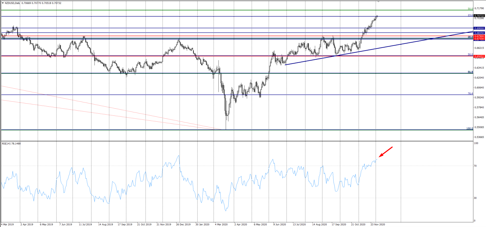Click the RSI(14) indicator label
The image size is (486, 227).
pyautogui.click(x=11, y=144)
